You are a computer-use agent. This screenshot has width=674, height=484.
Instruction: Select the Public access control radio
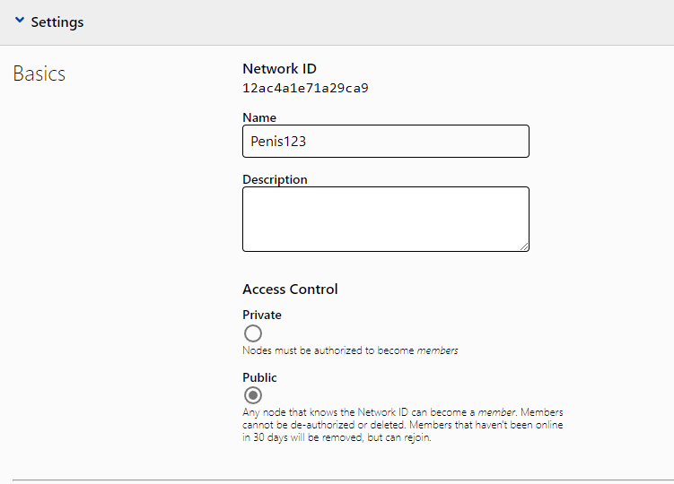point(253,395)
